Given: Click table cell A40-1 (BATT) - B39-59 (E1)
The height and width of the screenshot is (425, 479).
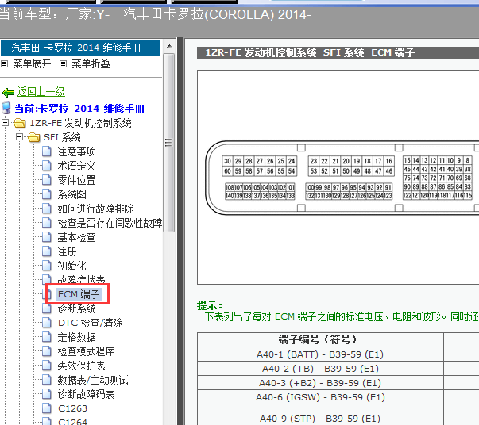Looking at the screenshot, I should (x=320, y=354).
